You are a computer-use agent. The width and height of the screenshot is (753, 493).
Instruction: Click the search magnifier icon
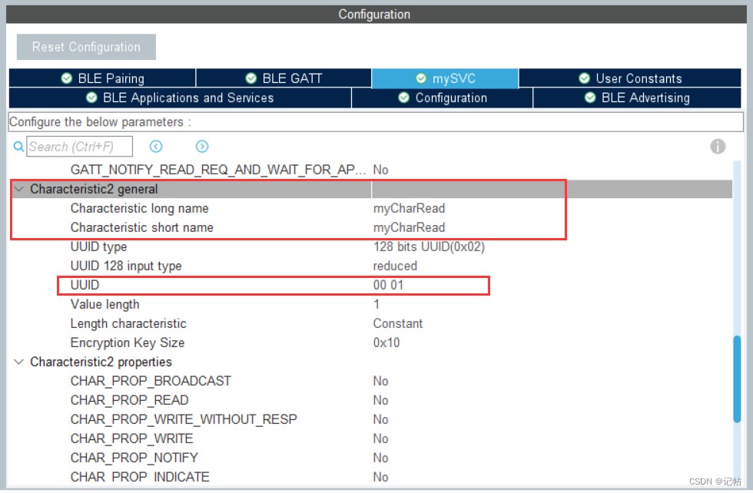pos(18,147)
